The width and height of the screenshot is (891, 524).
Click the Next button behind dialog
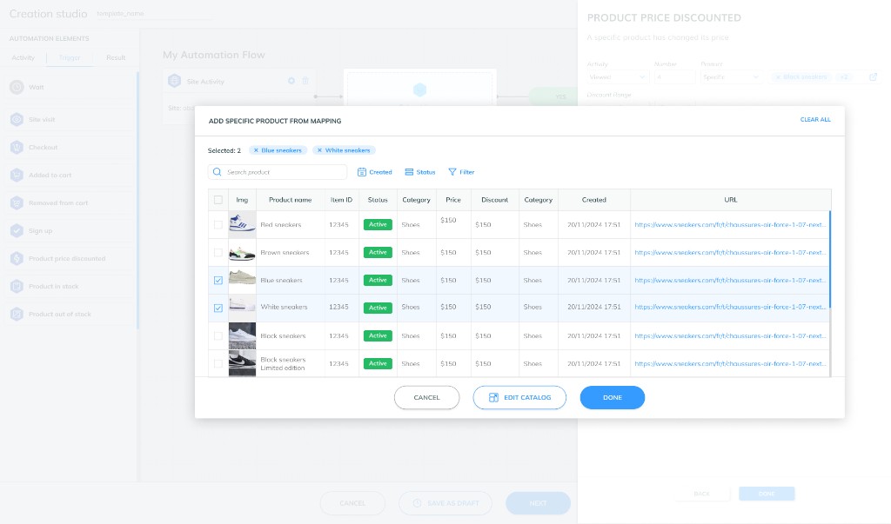(538, 503)
